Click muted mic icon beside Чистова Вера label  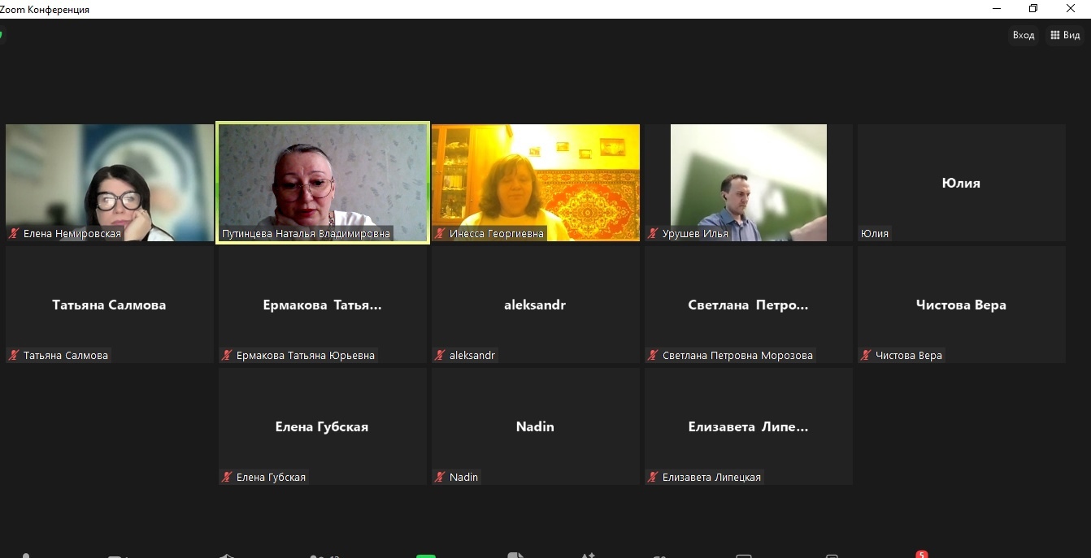point(867,356)
